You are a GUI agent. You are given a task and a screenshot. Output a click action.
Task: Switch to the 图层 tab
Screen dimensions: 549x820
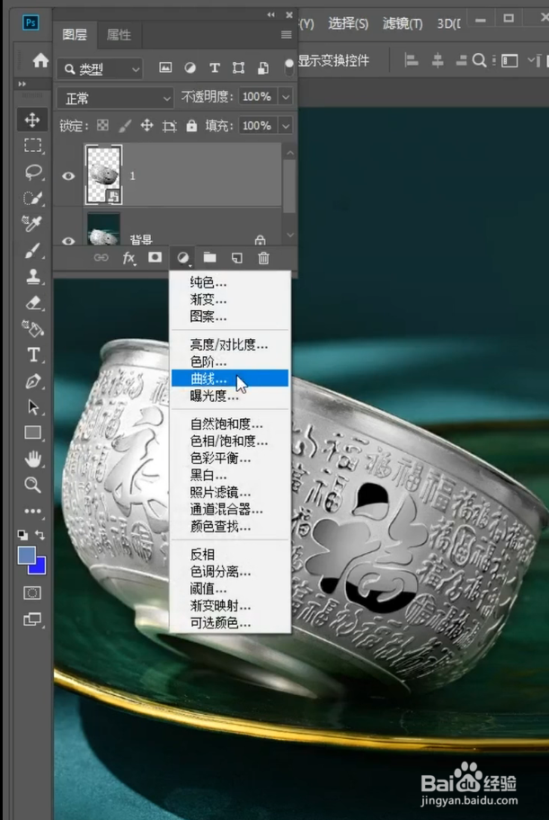75,35
